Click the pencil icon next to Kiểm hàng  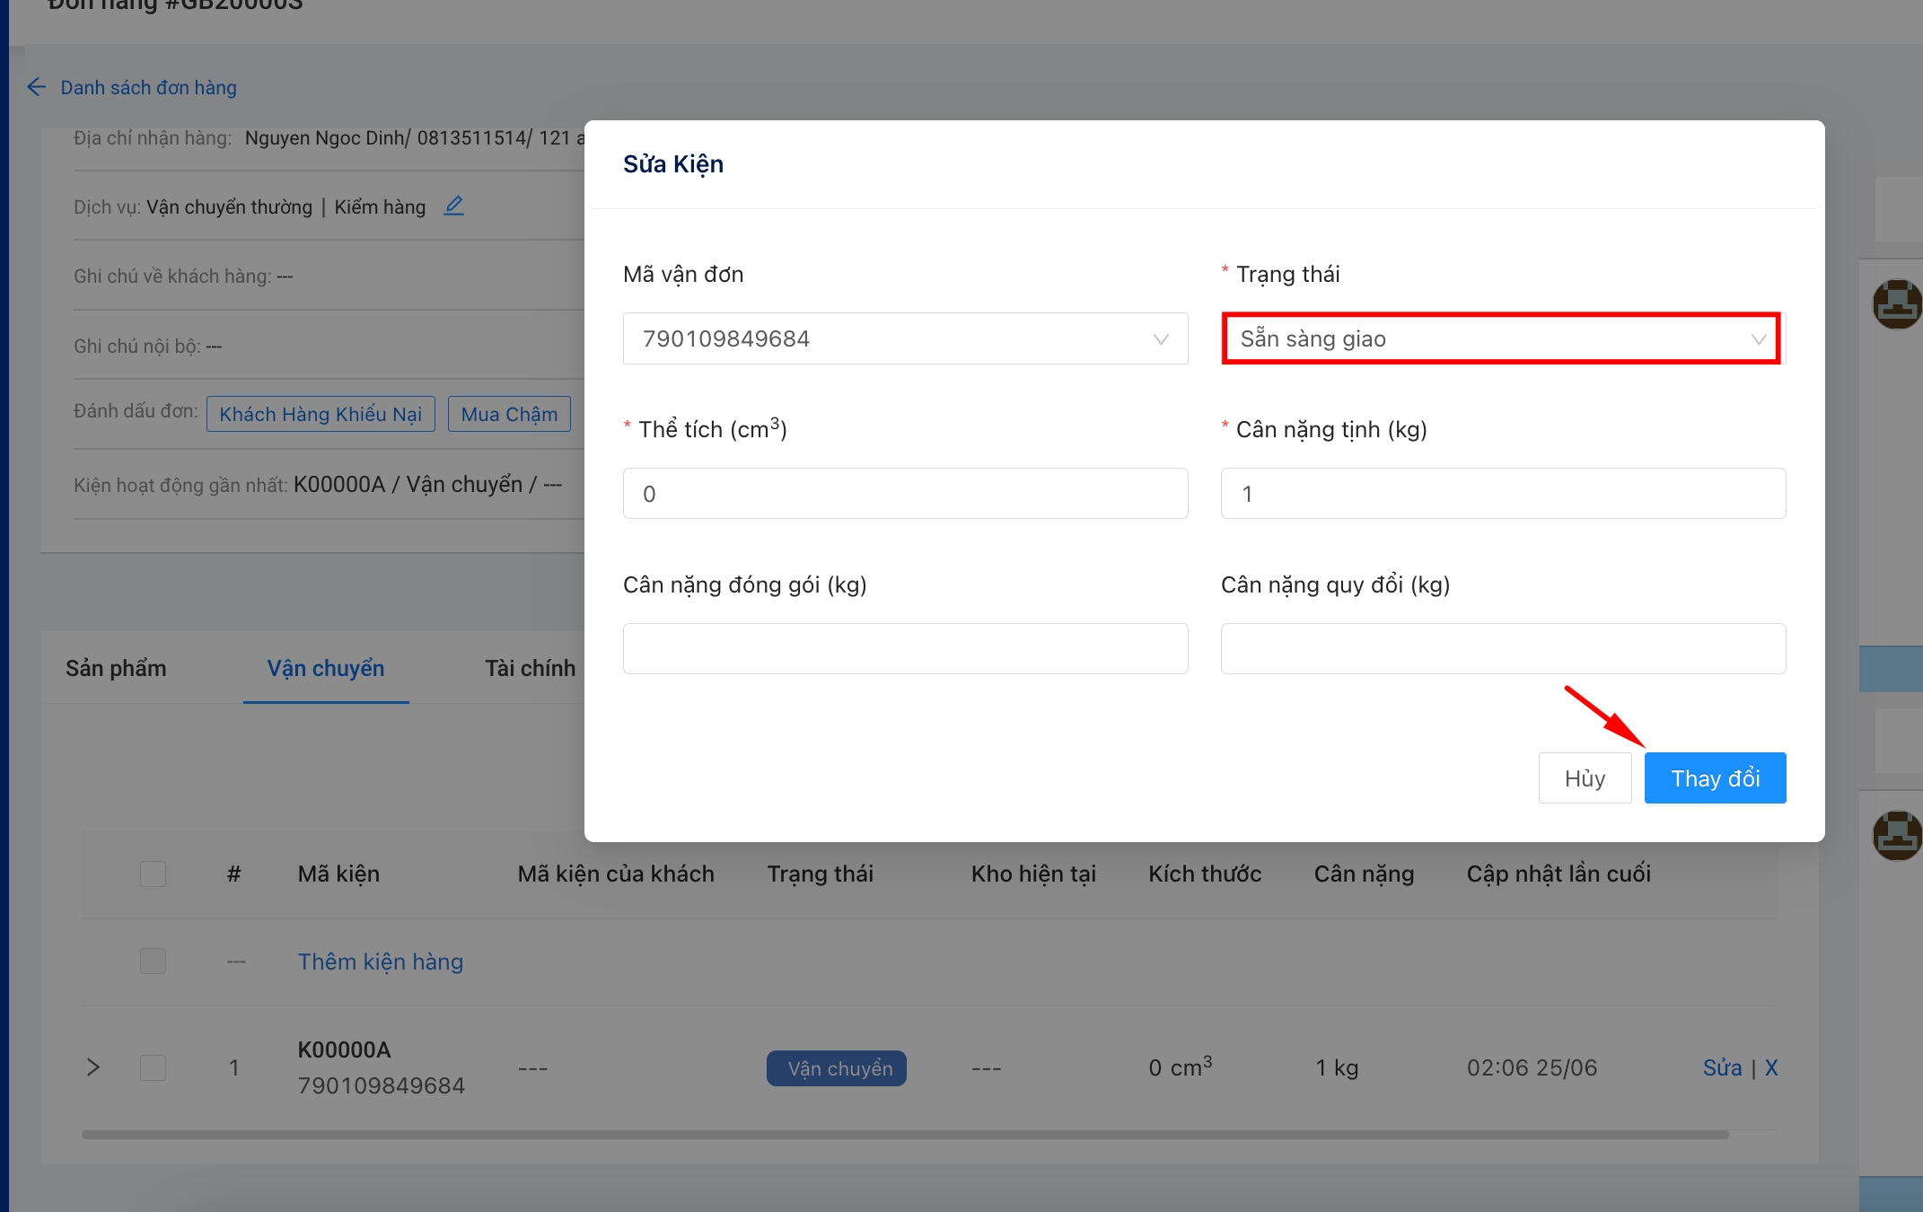pos(454,206)
